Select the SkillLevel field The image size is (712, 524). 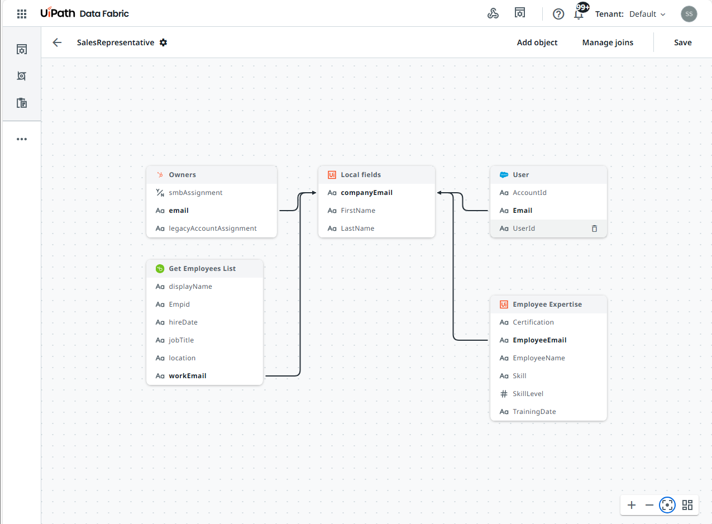coord(548,394)
